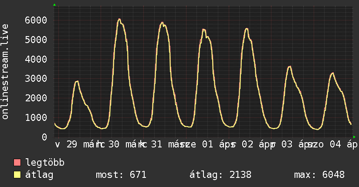Viewport: 359px width, 187px height.
Task: Click the 1000 y-axis label
Action: (x=36, y=117)
